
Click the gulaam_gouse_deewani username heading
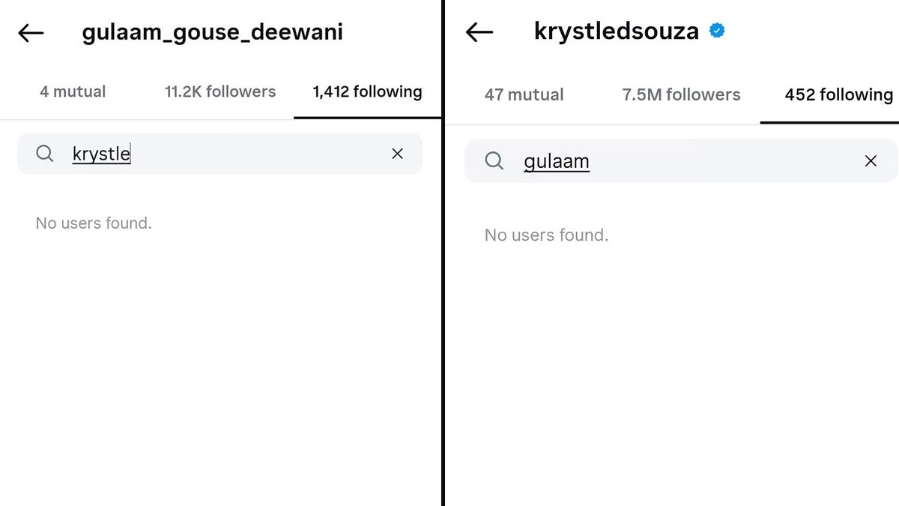tap(212, 33)
